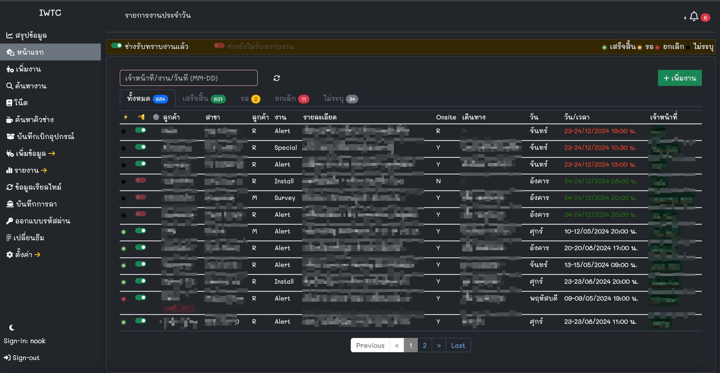Image resolution: width=720 pixels, height=373 pixels.
Task: Expand the เพิ่มข้อมูล sidebar submenu
Action: coord(31,154)
